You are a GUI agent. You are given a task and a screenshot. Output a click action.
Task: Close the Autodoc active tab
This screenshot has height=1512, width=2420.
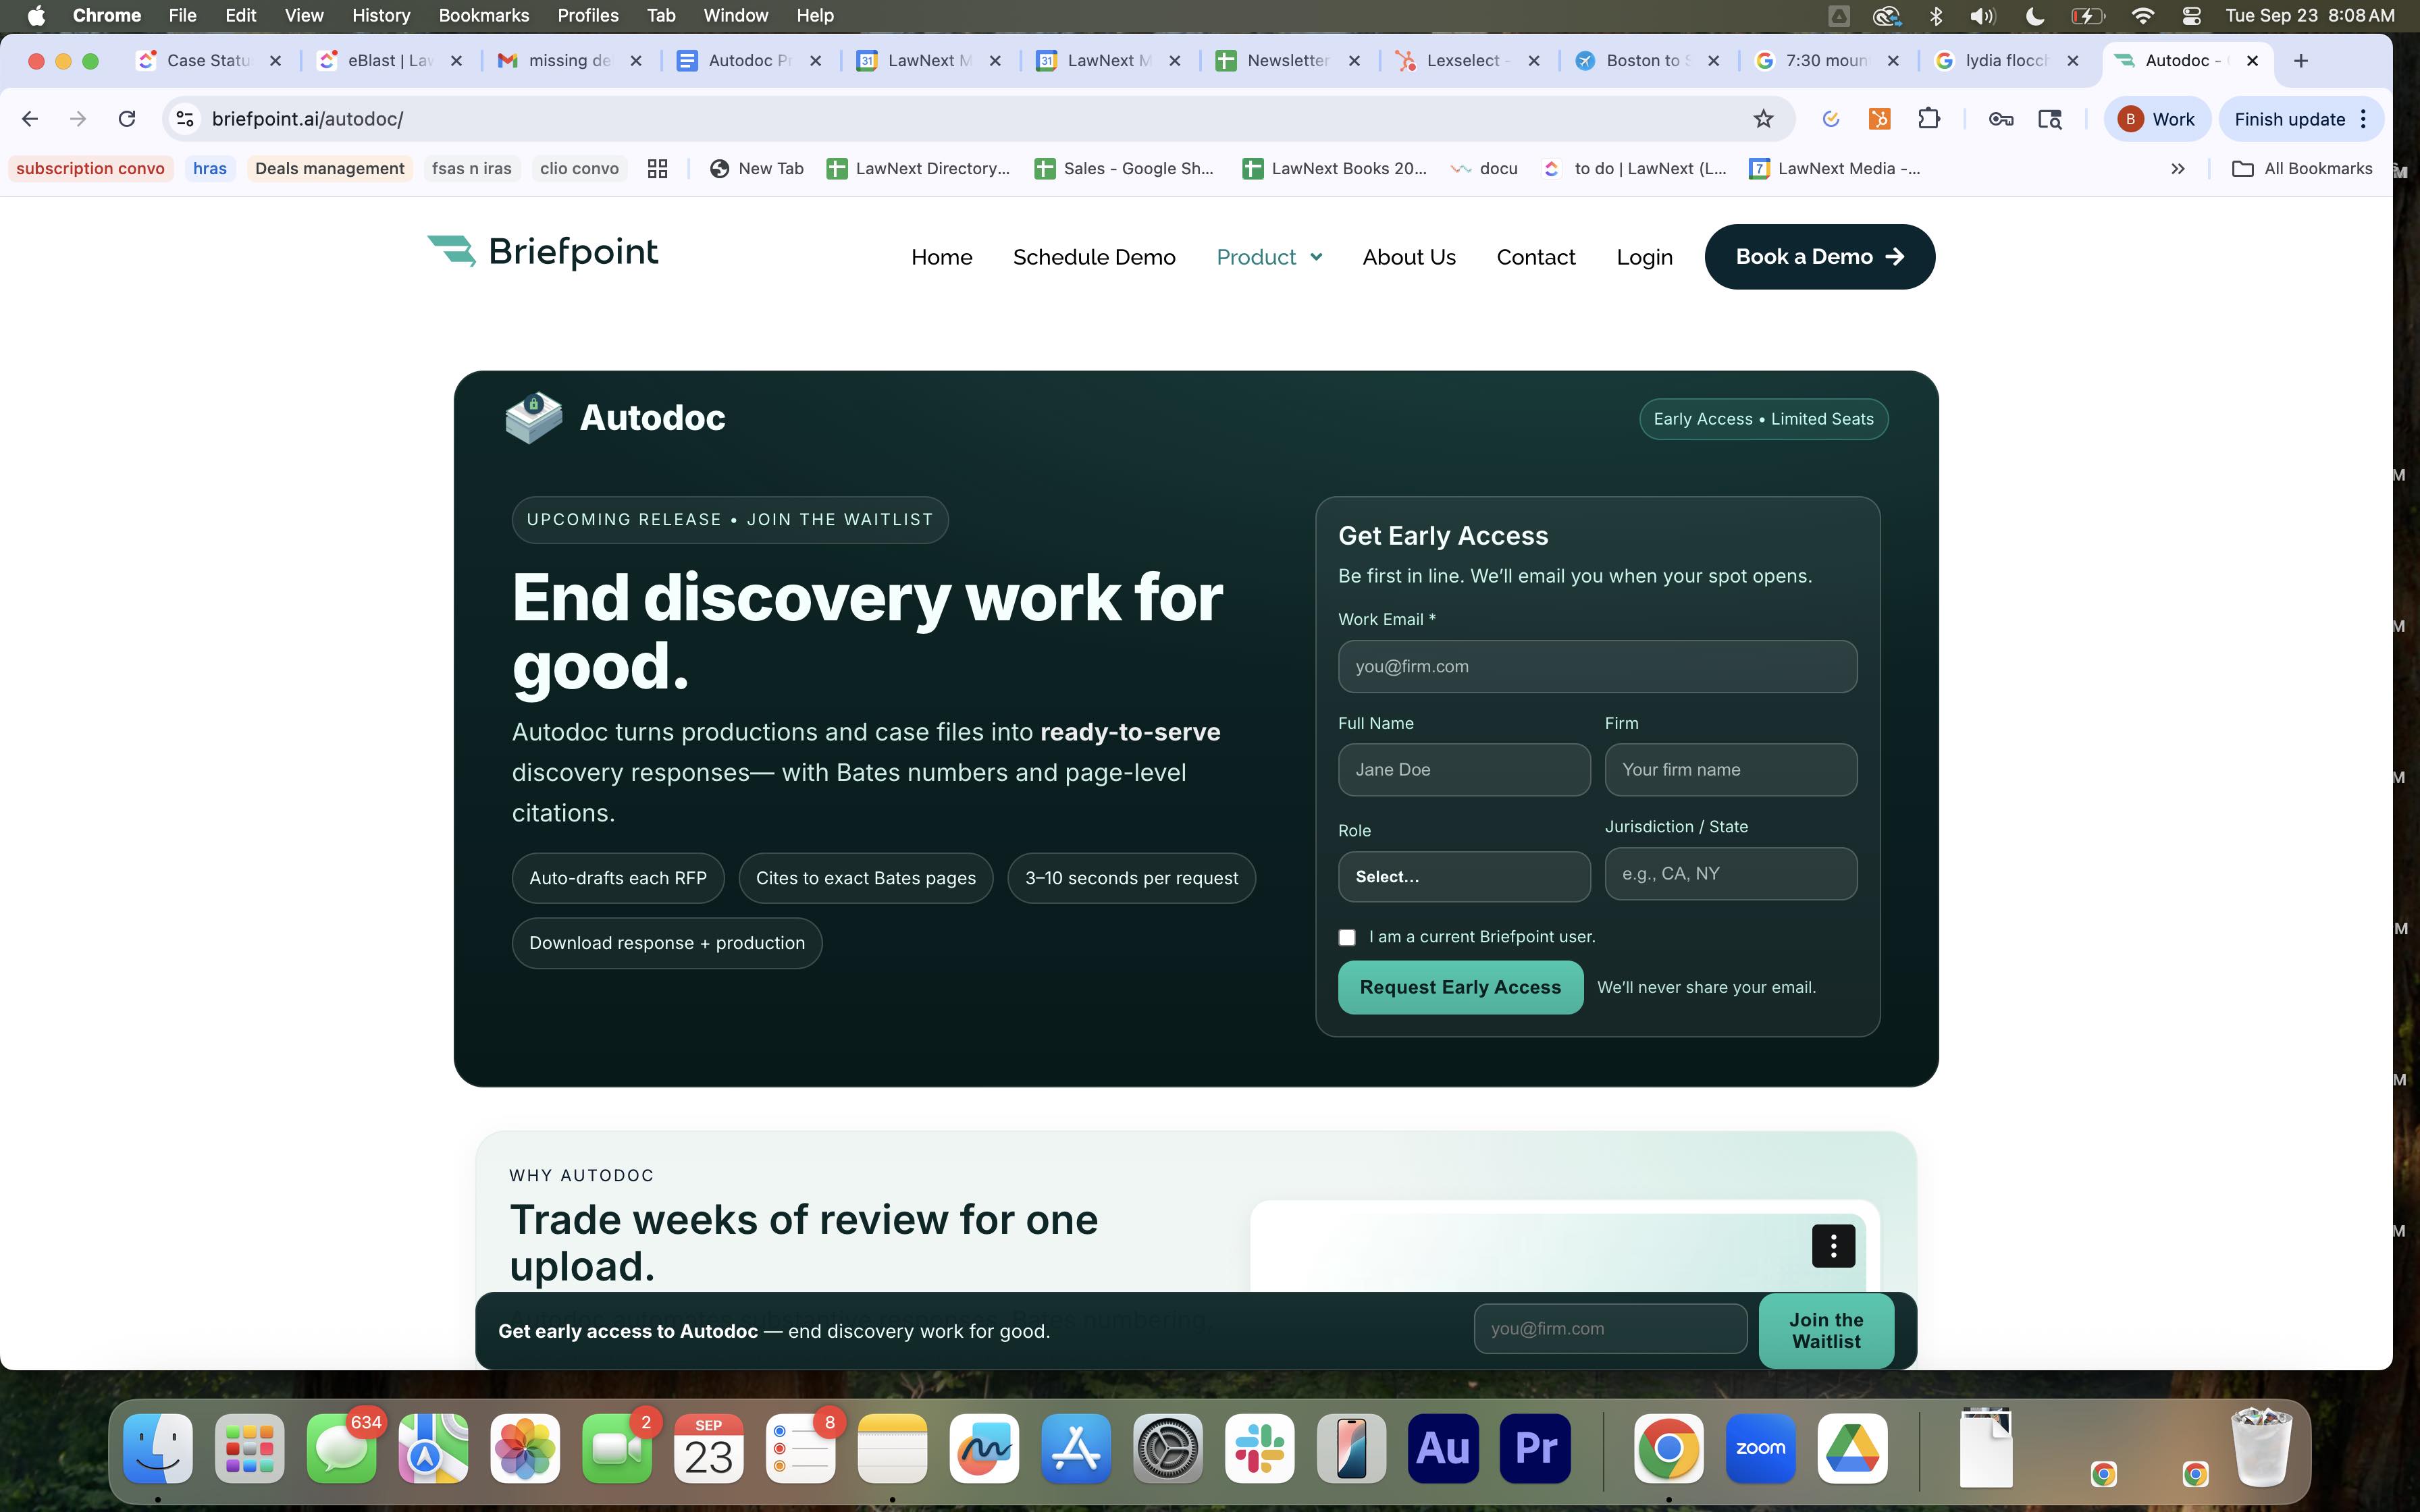point(2252,61)
